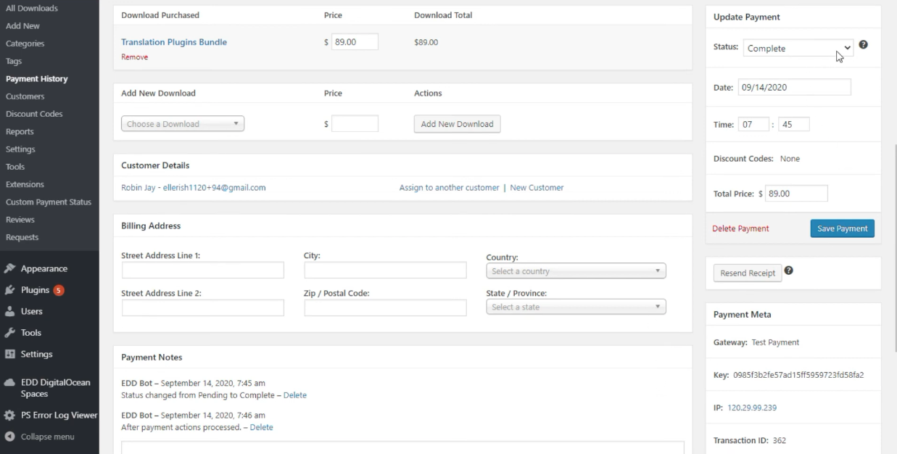Screen dimensions: 897x454
Task: Open the Select a country dropdown
Action: [576, 271]
